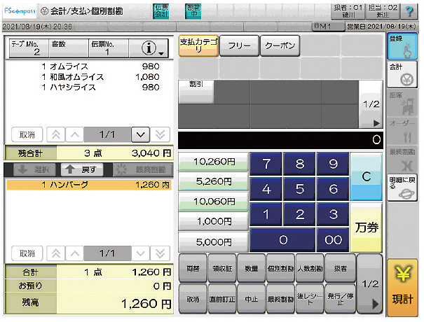
Task: Tap the オーダー fork and knife button
Action: (x=402, y=132)
